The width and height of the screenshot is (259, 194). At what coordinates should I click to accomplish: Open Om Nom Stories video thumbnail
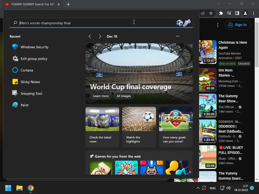click(x=208, y=80)
